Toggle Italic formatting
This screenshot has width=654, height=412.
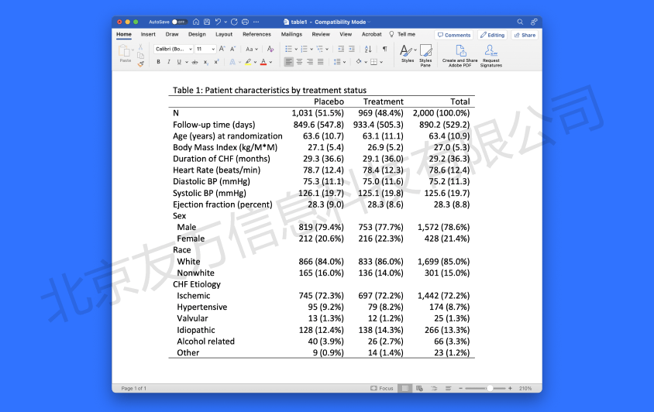coord(168,62)
